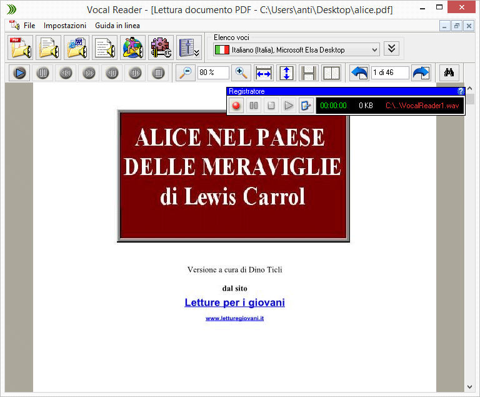Open a PDF document for reading
This screenshot has height=397, width=480.
[x=20, y=48]
